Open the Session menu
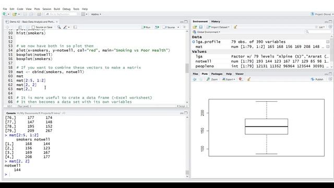 [x=47, y=9]
